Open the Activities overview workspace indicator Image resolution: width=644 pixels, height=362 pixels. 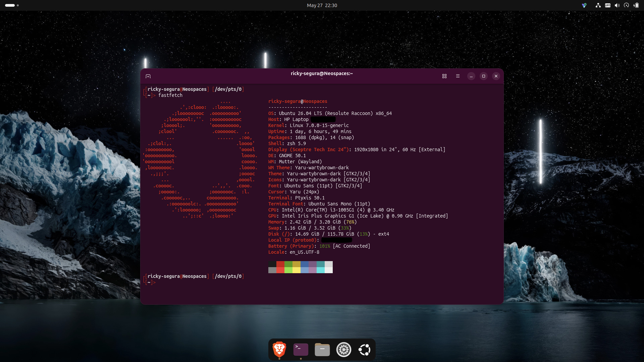[x=12, y=5]
